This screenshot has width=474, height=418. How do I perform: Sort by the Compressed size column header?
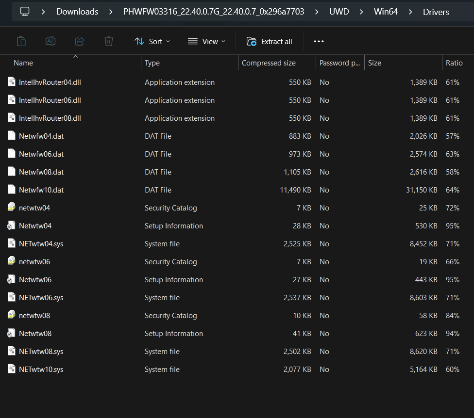click(269, 63)
